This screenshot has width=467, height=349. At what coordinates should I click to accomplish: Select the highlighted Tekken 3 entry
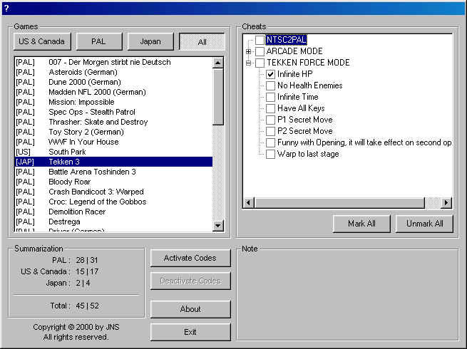click(x=113, y=162)
